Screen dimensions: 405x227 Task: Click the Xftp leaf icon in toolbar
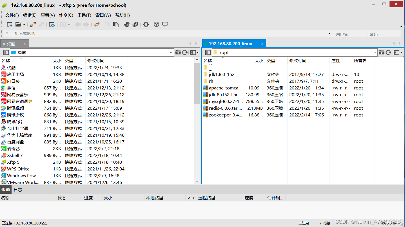(x=135, y=24)
